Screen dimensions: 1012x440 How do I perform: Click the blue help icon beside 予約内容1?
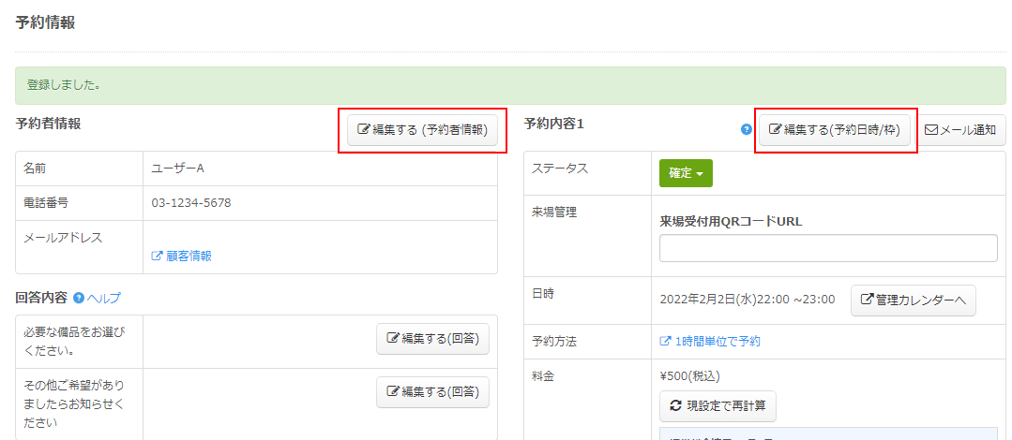pyautogui.click(x=747, y=130)
